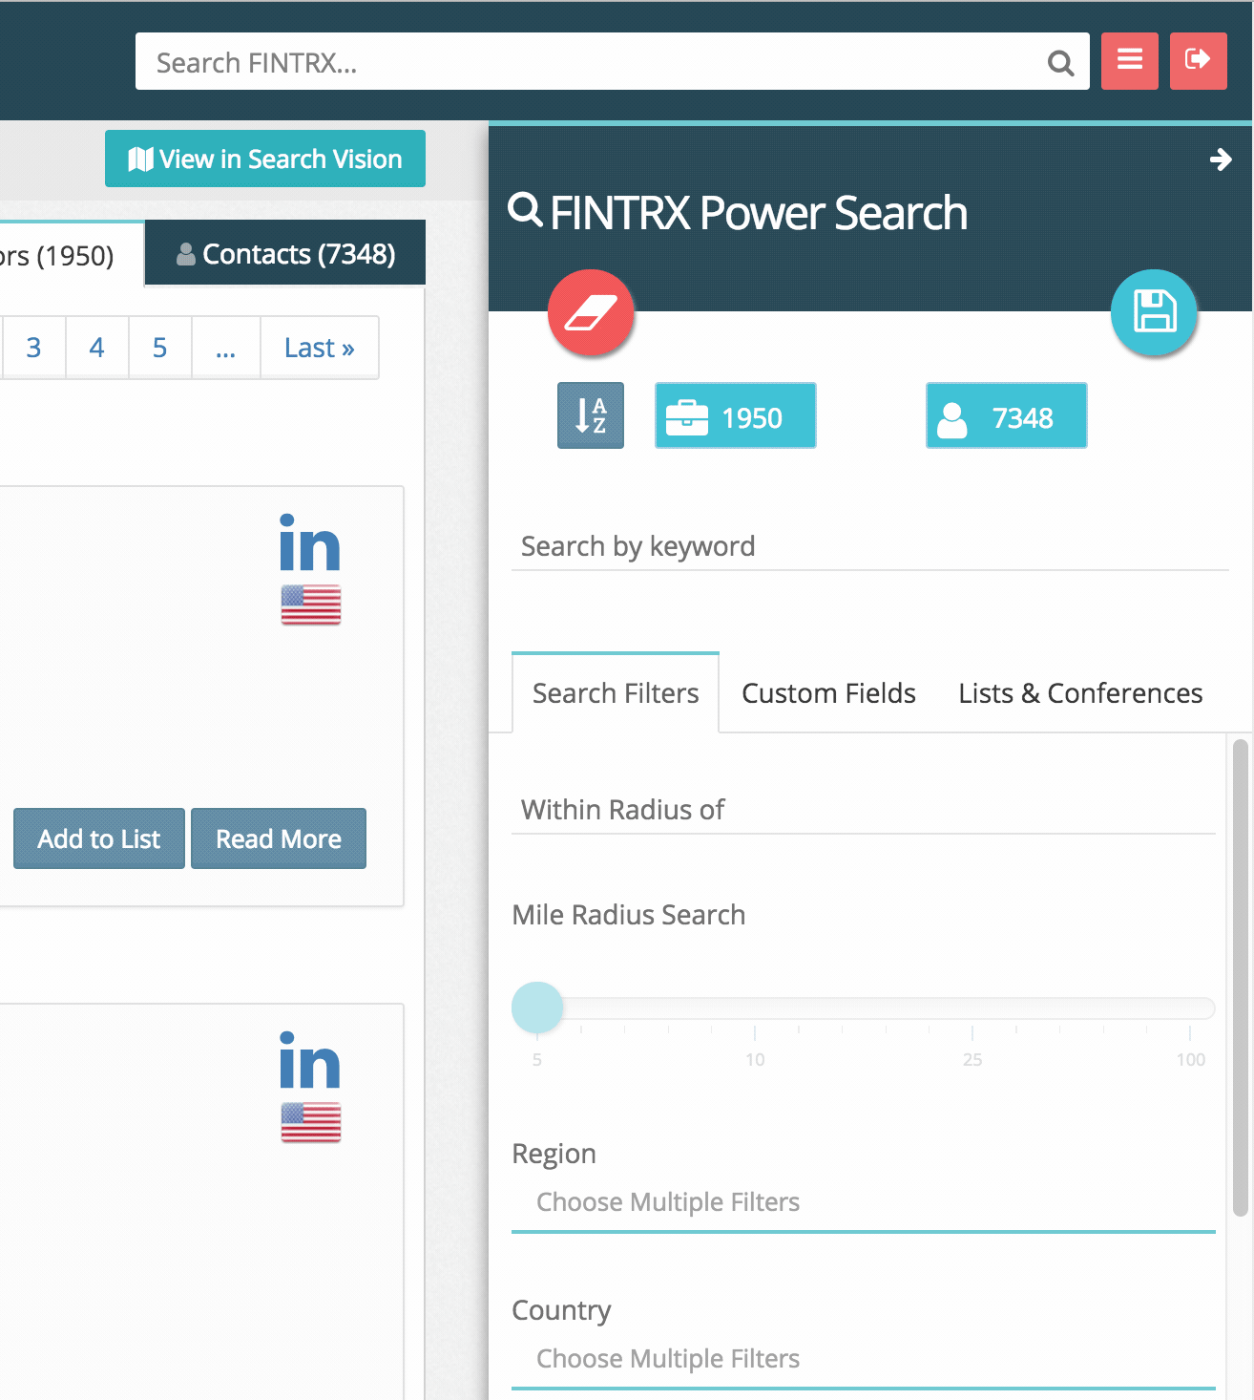Click the filter panel scrollbar
The height and width of the screenshot is (1400, 1254).
(x=1241, y=978)
